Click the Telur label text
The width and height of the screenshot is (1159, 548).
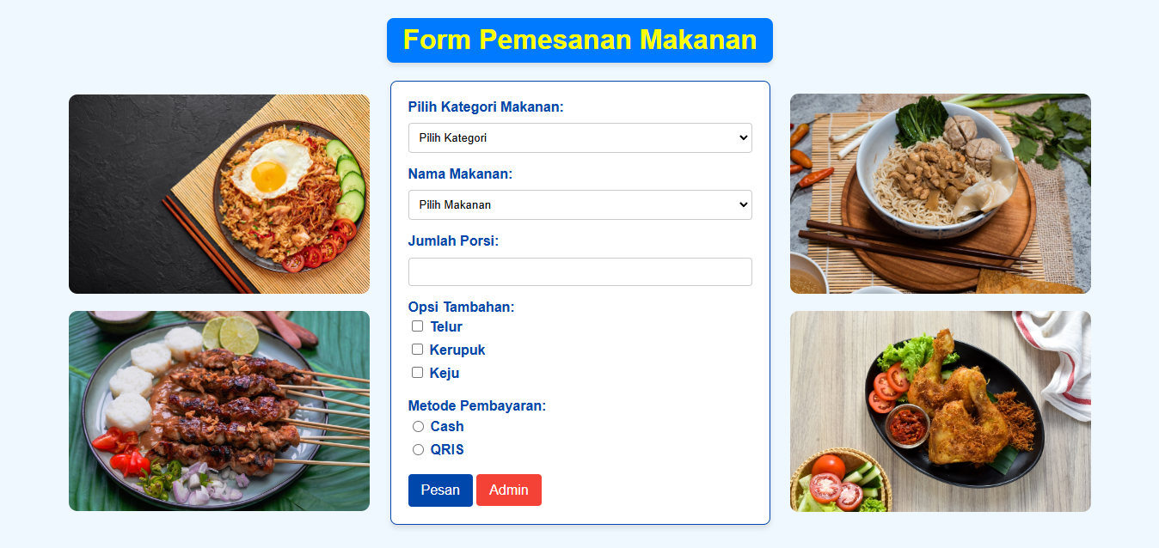[x=446, y=327]
